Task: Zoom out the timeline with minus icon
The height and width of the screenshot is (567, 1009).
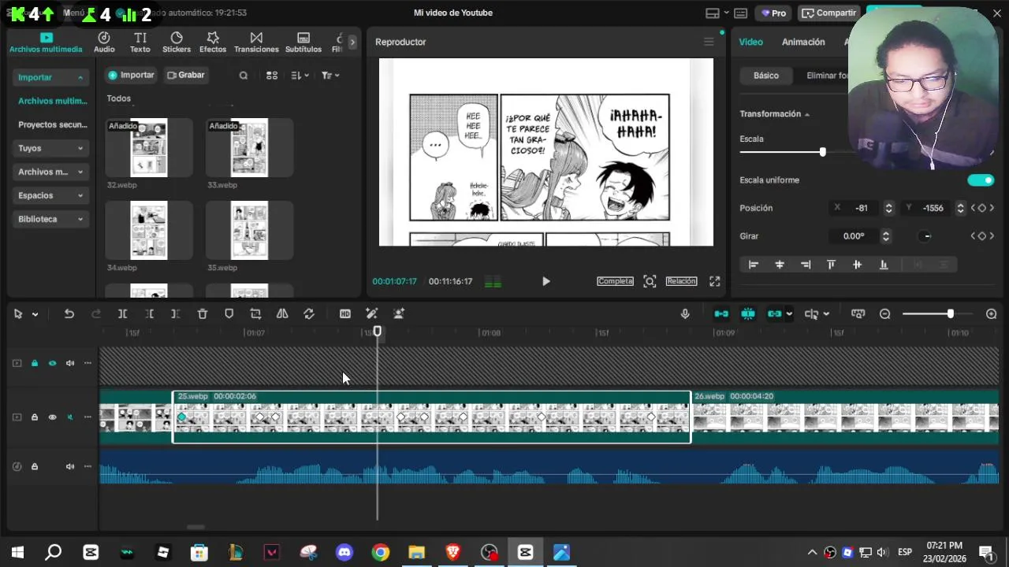Action: coord(885,313)
